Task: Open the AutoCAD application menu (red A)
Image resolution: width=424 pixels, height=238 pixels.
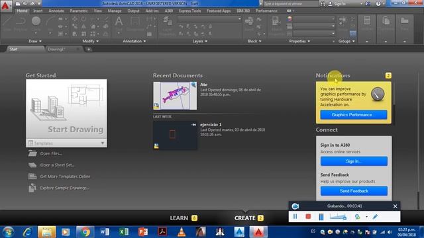Action: coord(5,6)
